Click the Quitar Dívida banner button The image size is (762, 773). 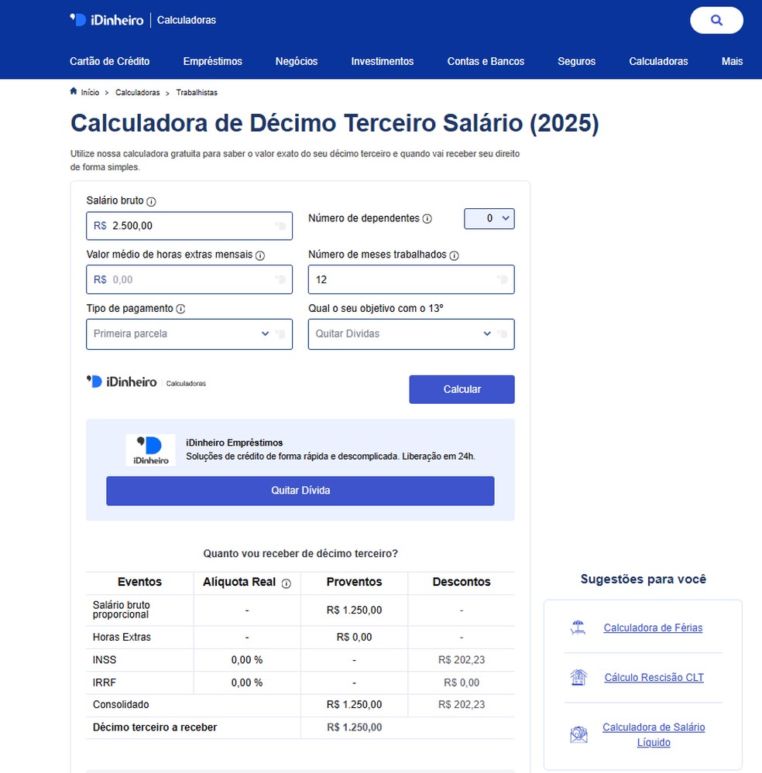tap(300, 491)
